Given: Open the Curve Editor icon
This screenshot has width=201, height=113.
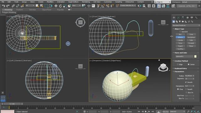Looking at the screenshot, I should [x=163, y=6].
